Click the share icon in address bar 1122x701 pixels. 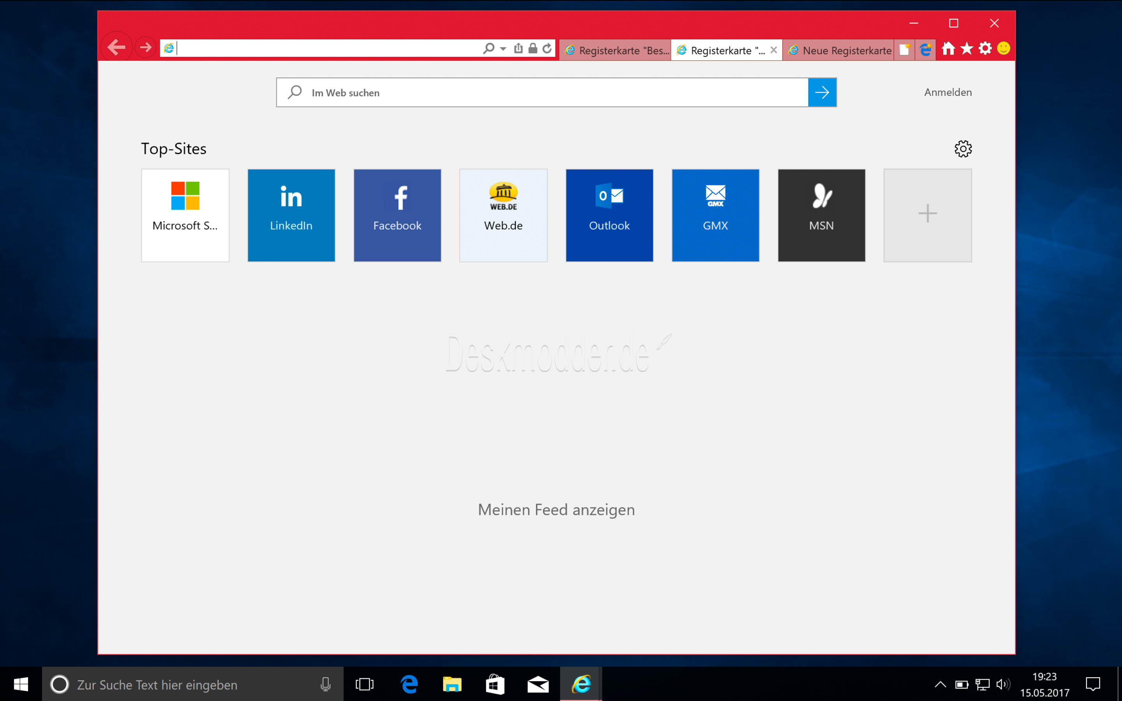(x=519, y=48)
